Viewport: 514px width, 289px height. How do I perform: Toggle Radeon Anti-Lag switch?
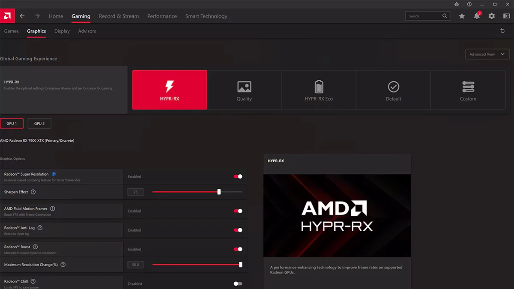[238, 230]
